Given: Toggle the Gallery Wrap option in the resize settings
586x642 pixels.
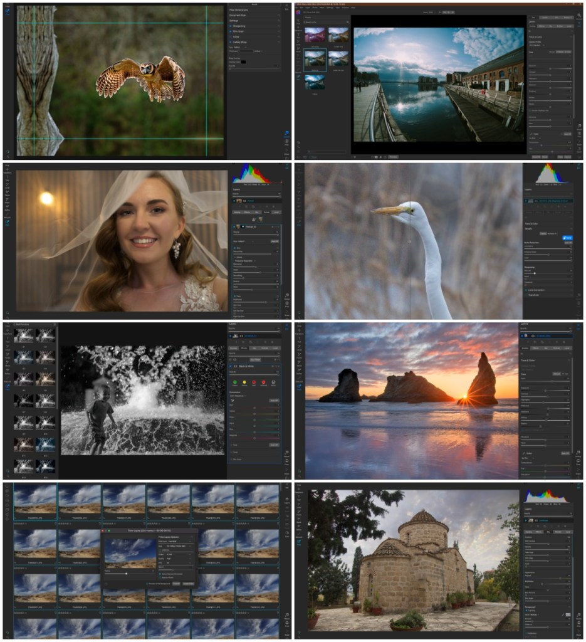Looking at the screenshot, I should coord(231,43).
